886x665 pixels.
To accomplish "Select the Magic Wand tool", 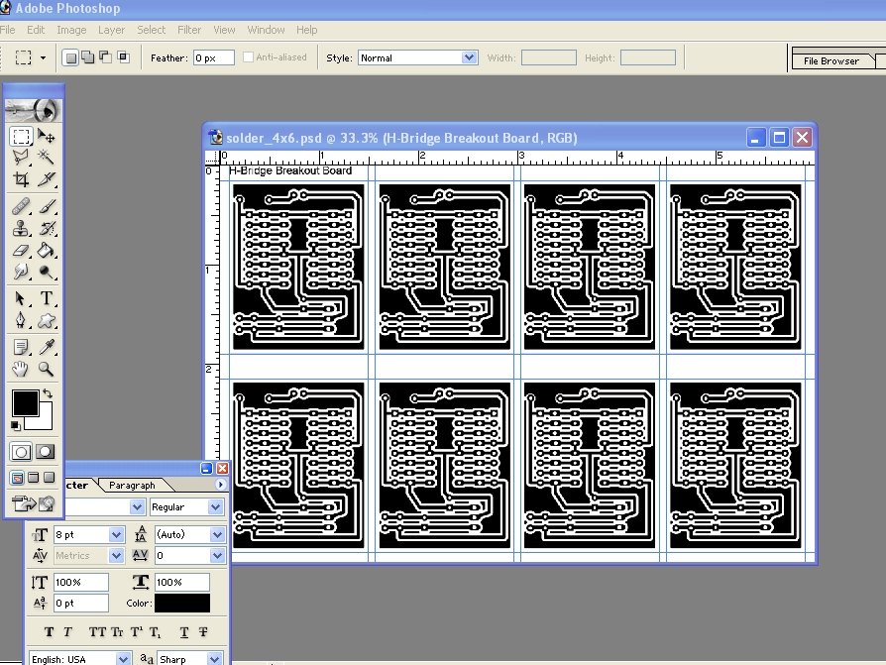I will pos(47,157).
